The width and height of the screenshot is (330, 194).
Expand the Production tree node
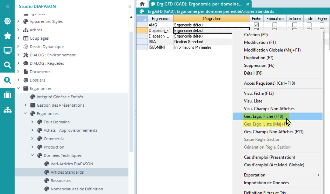click(x=32, y=147)
